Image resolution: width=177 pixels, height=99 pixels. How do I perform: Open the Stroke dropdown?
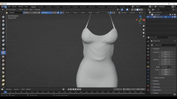(x=84, y=13)
